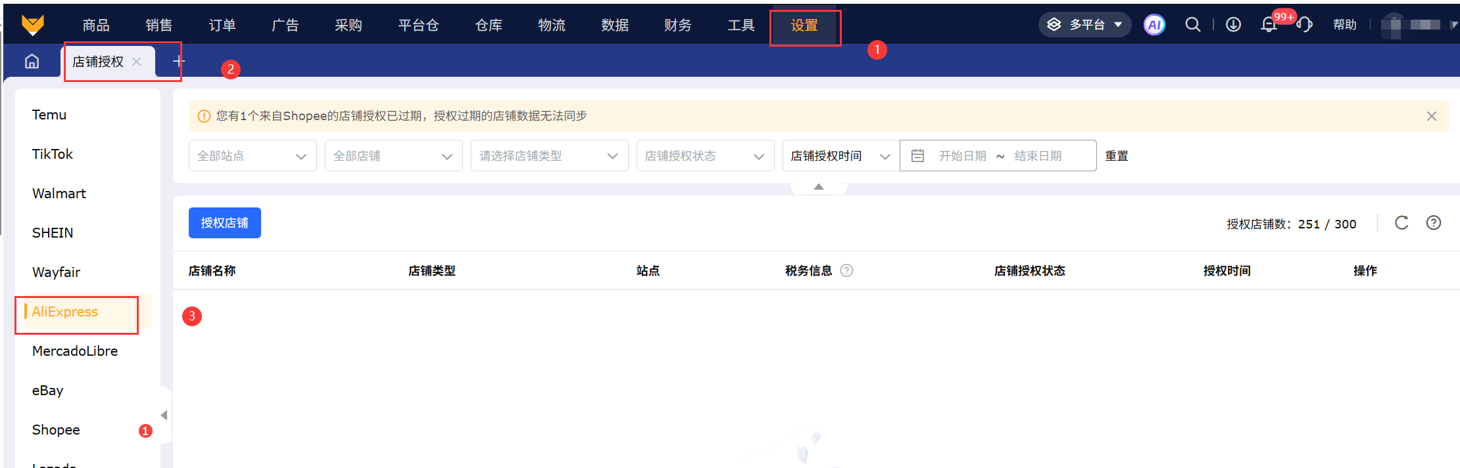Open notifications bell icon
Viewport: 1460px width, 468px height.
(1269, 25)
